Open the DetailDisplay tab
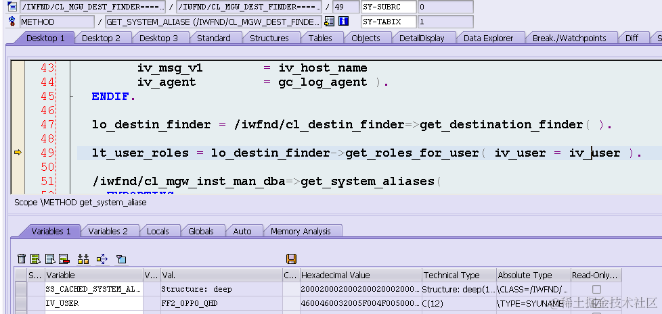662x314 pixels. (x=422, y=38)
